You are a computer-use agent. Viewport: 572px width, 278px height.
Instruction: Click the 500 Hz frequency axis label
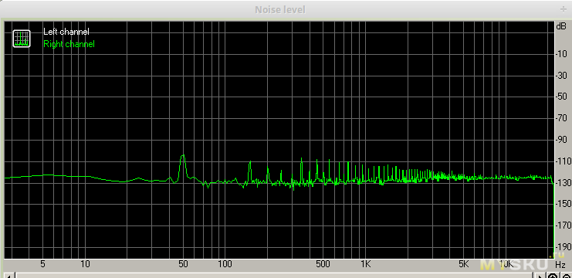click(323, 264)
